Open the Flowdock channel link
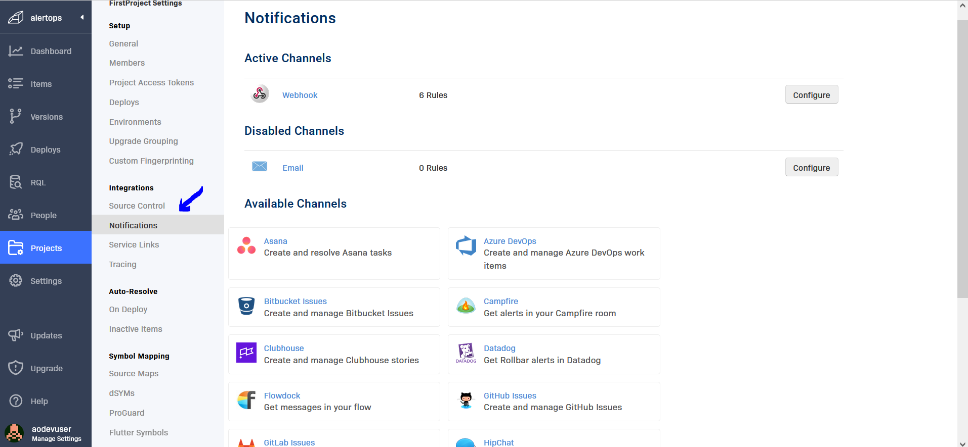This screenshot has height=447, width=968. coord(282,395)
